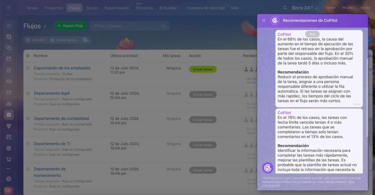This screenshot has height=195, width=375.
Task: Click the Filtrar y buscar search field
Action: point(126,26)
